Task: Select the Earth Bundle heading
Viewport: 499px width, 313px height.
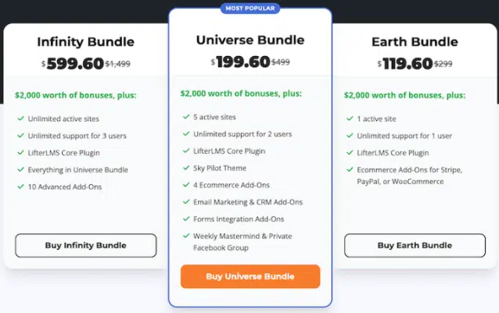Action: [414, 42]
